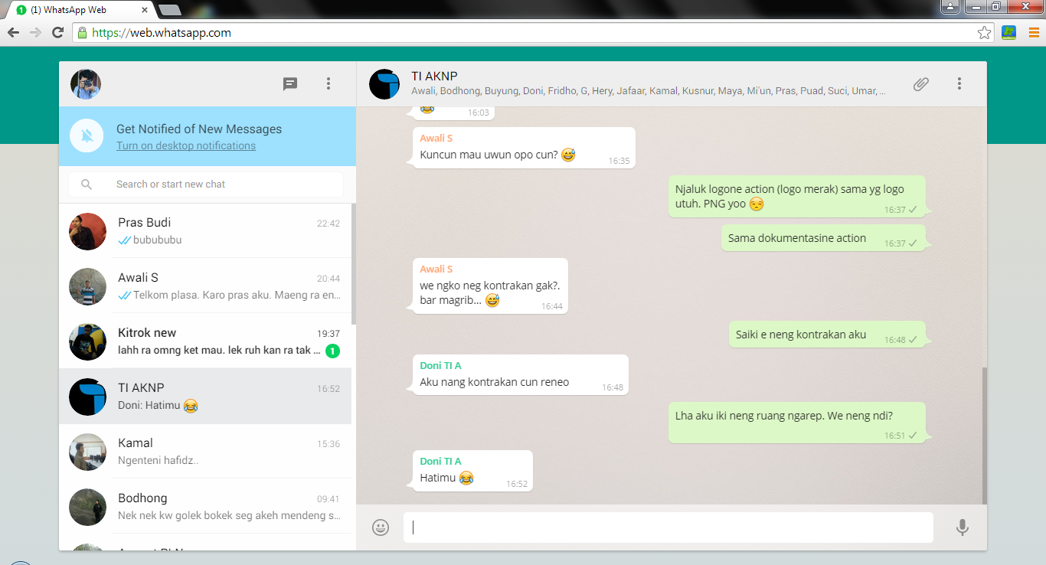Click single tick status of 16:51 message

click(x=913, y=436)
